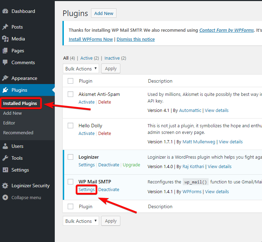Viewport: 262px width, 242px height.
Task: Tick the select-all checkbox in table footer
Action: [70, 206]
